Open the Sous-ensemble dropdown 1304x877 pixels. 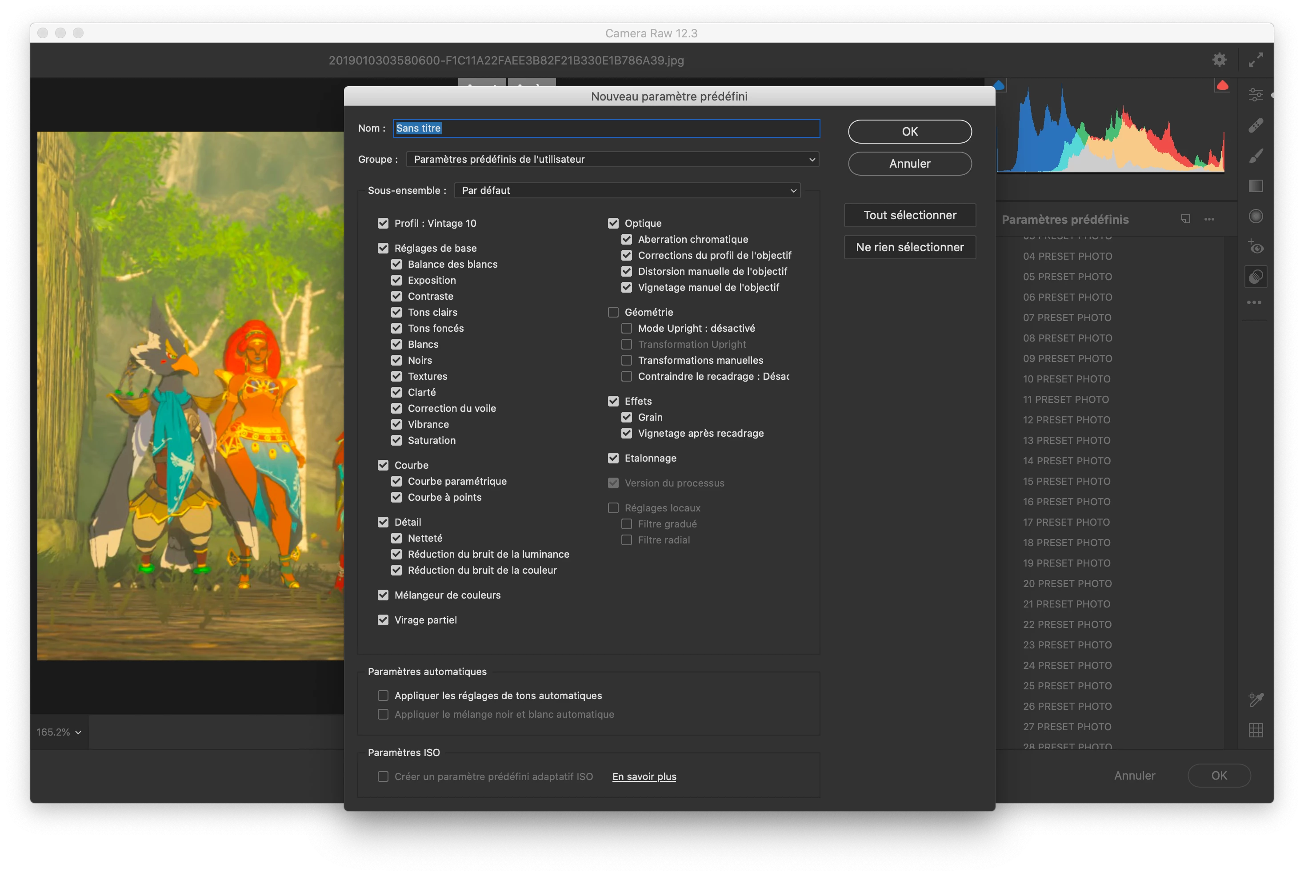pyautogui.click(x=627, y=191)
